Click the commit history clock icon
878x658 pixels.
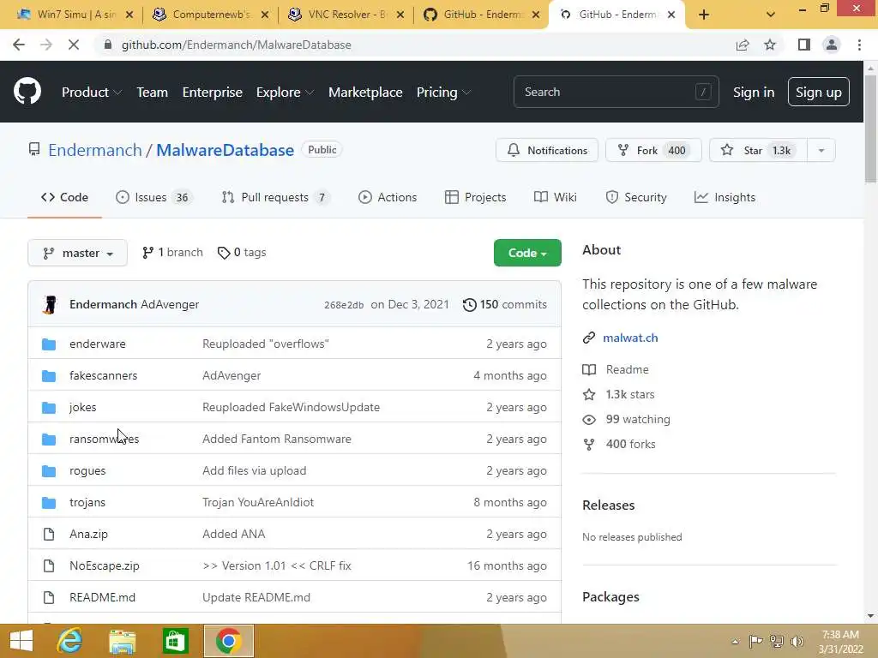pos(469,304)
